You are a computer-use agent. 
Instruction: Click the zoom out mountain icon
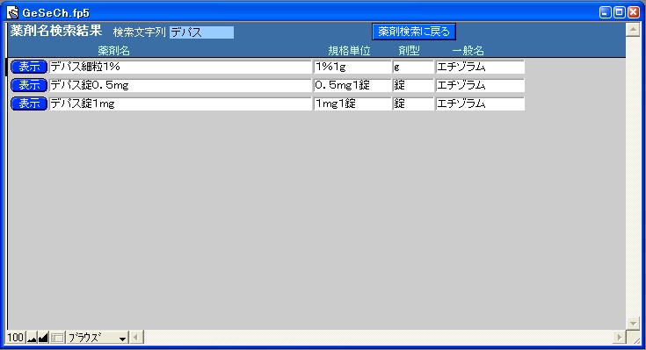33,338
